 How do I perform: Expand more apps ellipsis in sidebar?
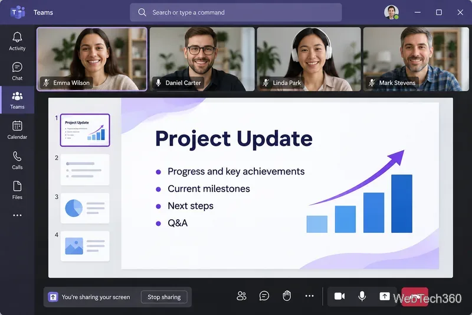[x=17, y=215]
